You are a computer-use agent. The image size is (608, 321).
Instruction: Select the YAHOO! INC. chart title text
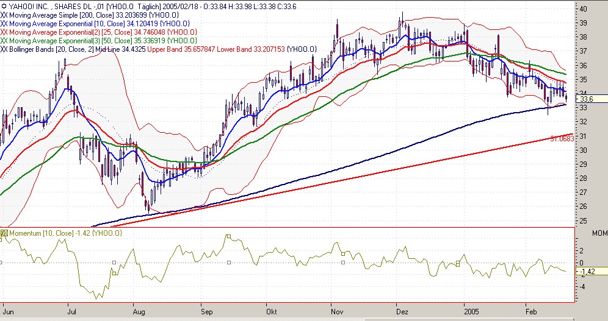pyautogui.click(x=153, y=7)
